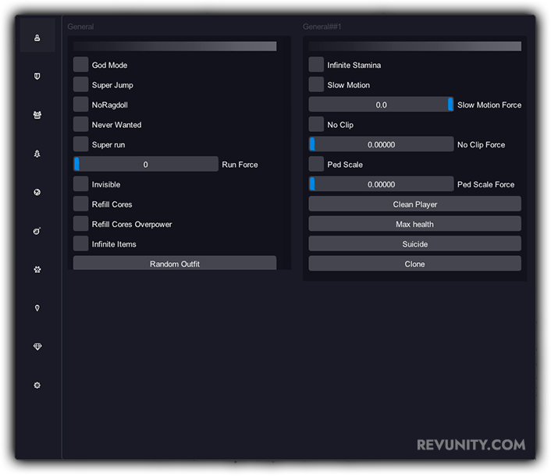Open settings via the gear icon
Viewport: 551px width, 476px height.
37,385
